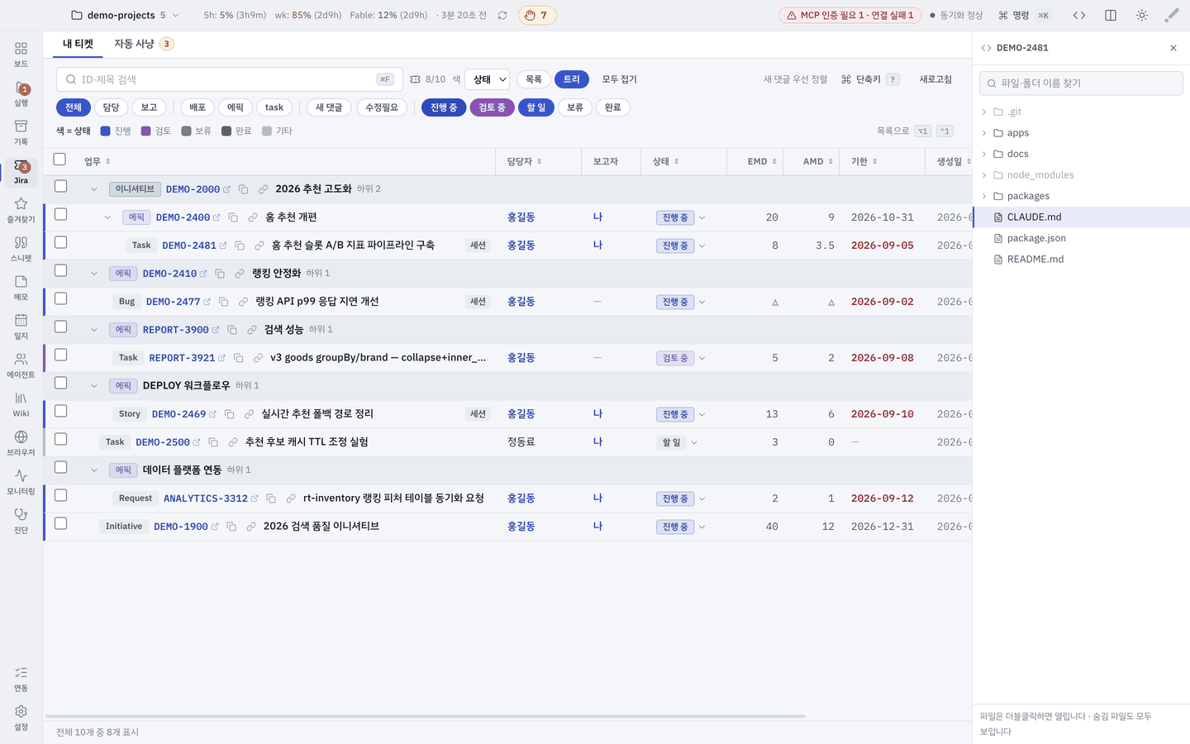
Task: Click the 새로고침 button
Action: [x=935, y=79]
